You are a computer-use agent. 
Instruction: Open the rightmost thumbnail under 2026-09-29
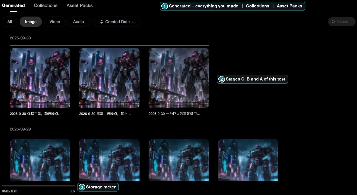pos(248,160)
